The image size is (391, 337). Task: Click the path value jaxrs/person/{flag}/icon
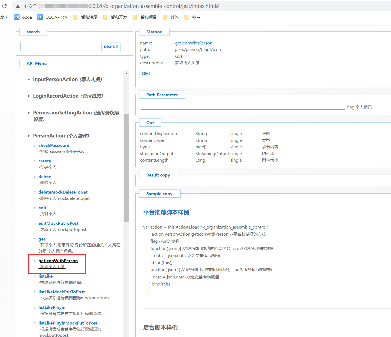198,50
